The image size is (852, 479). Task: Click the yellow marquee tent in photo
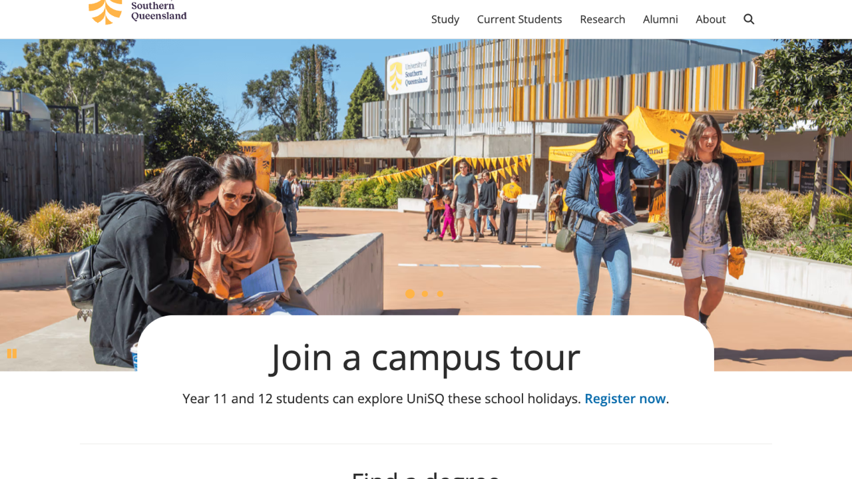click(656, 139)
